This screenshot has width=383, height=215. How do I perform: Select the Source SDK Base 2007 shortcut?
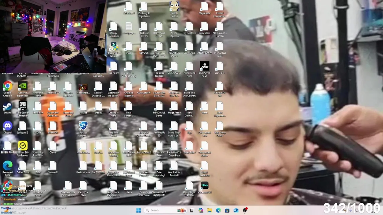[x=159, y=90]
